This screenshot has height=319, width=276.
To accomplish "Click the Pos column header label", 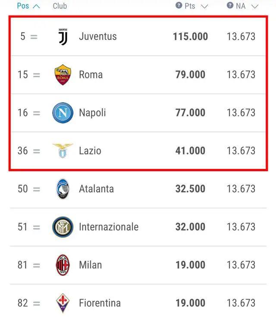I will (23, 6).
